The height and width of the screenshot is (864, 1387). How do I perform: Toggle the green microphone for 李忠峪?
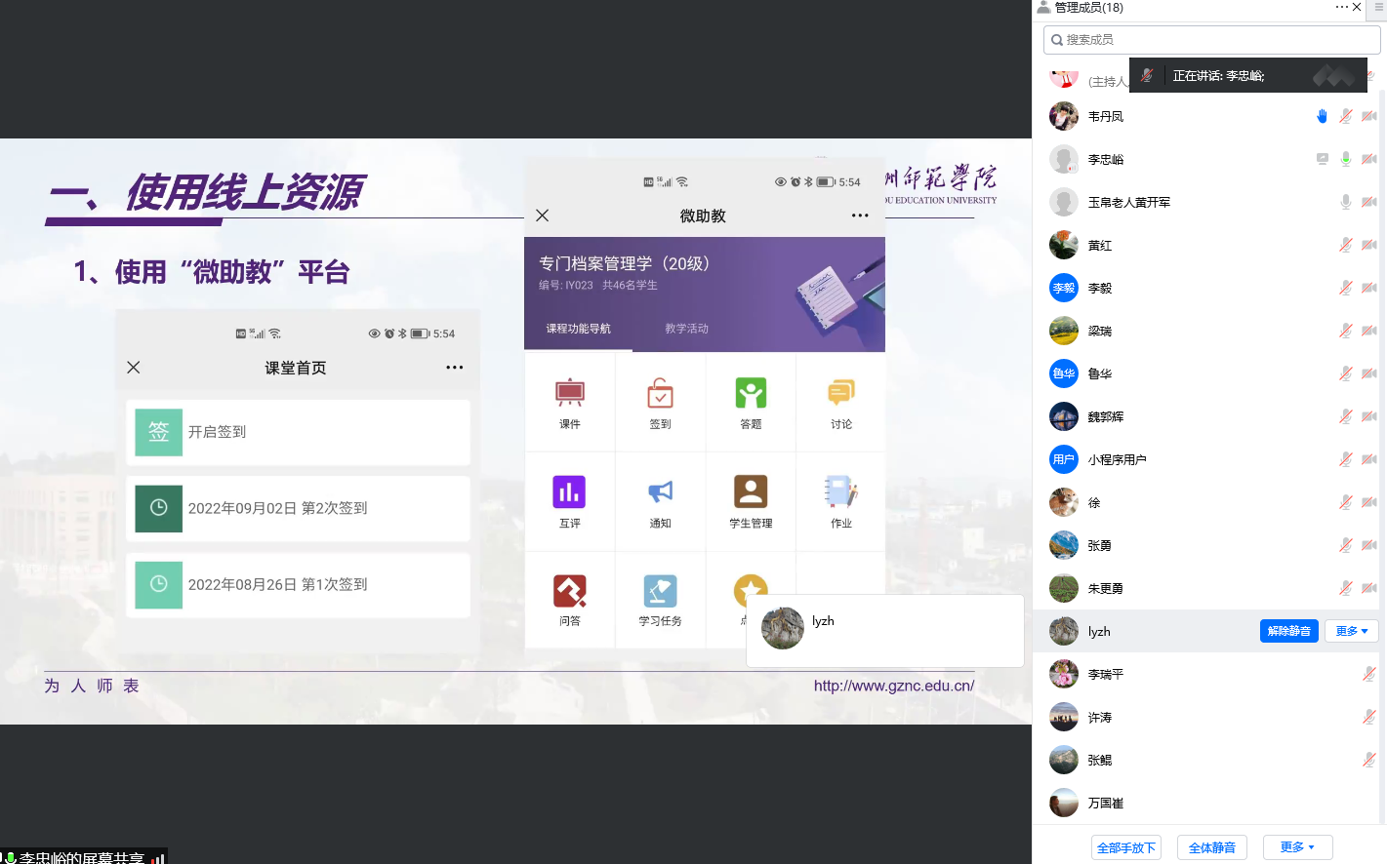tap(1346, 159)
